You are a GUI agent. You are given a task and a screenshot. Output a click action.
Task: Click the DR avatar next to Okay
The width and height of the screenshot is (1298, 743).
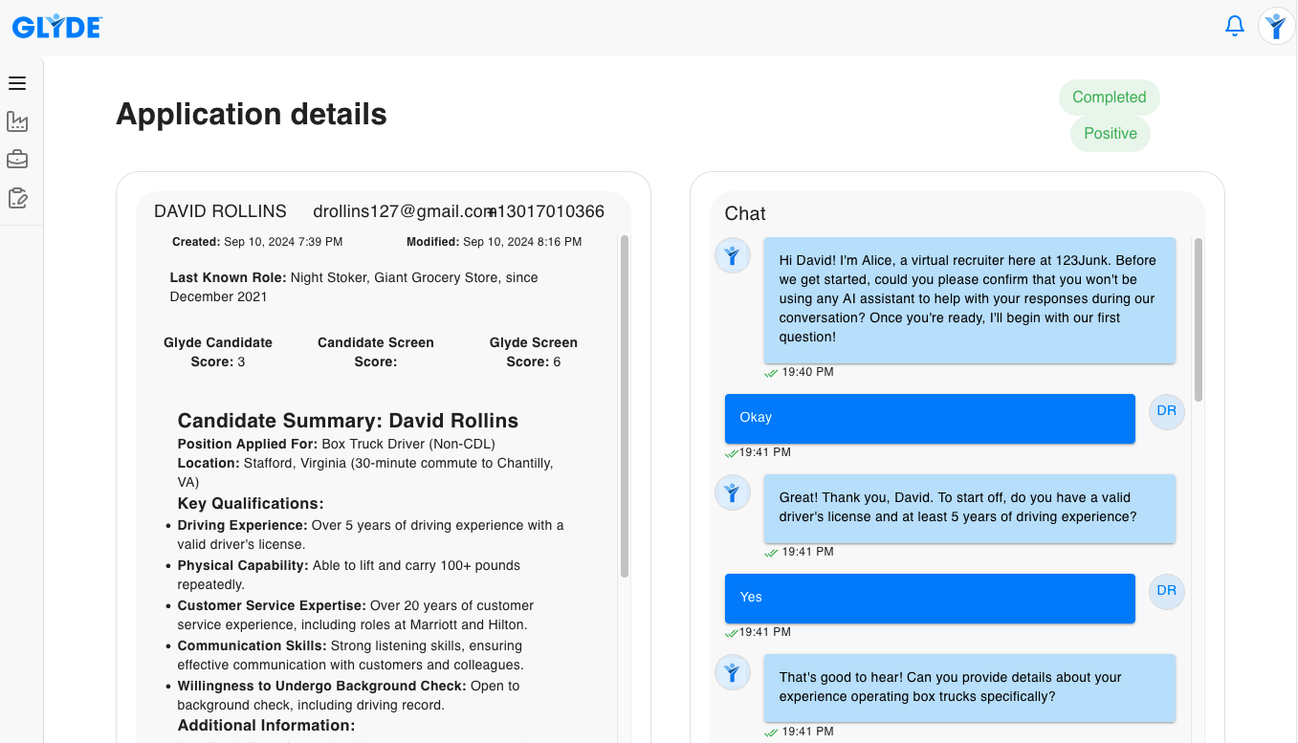click(1166, 411)
